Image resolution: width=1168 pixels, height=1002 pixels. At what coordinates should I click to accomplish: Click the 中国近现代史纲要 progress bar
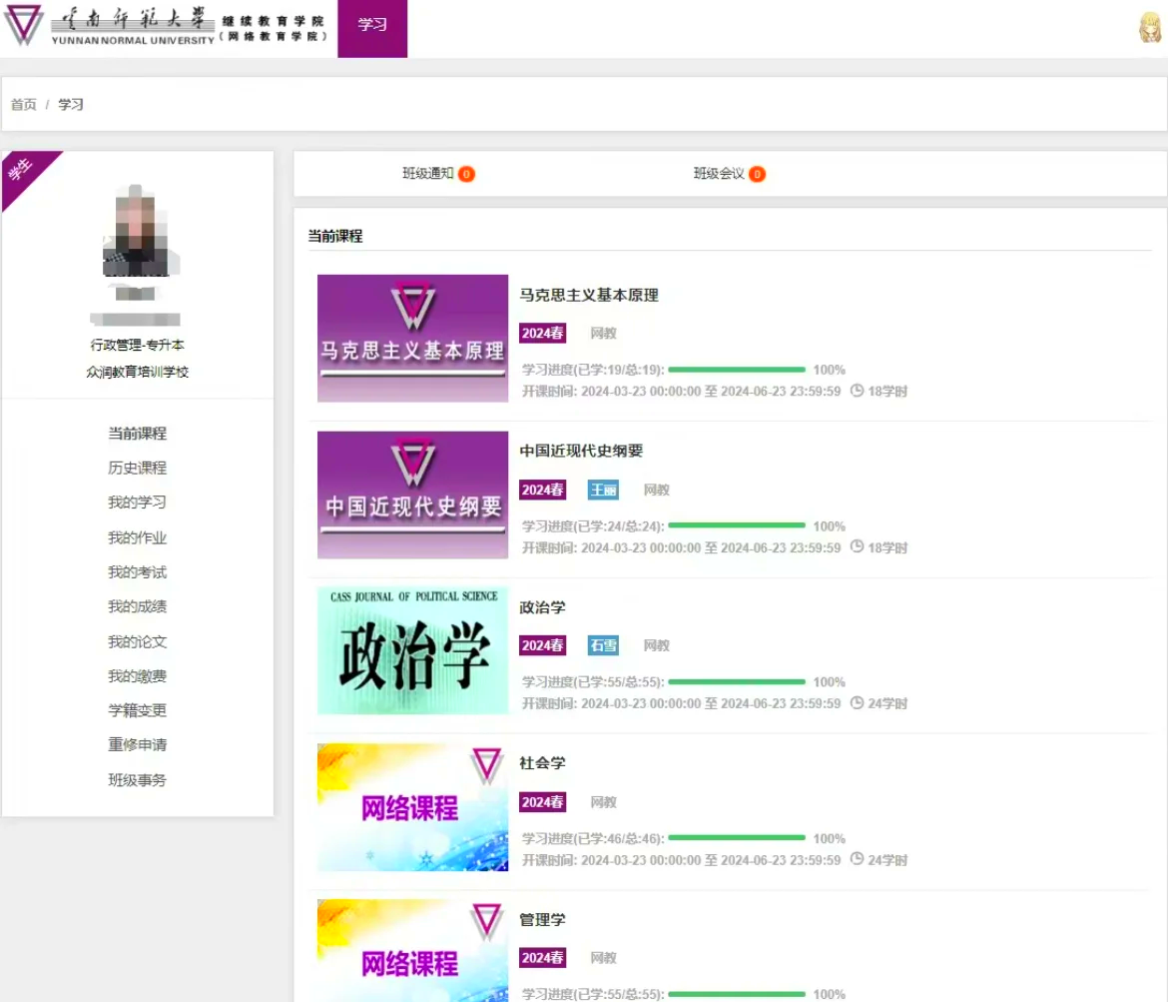(737, 525)
